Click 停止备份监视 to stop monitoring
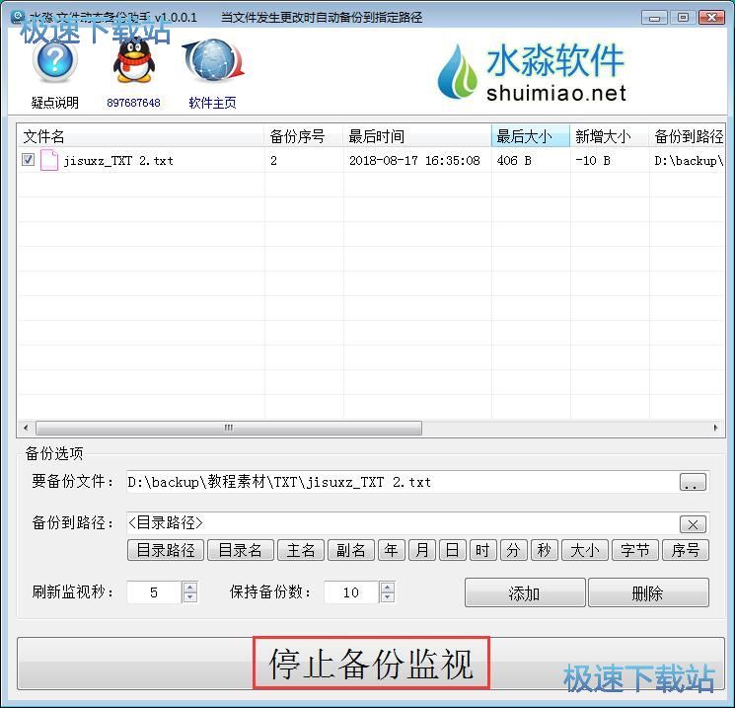Viewport: 735px width, 708px height. pyautogui.click(x=371, y=664)
